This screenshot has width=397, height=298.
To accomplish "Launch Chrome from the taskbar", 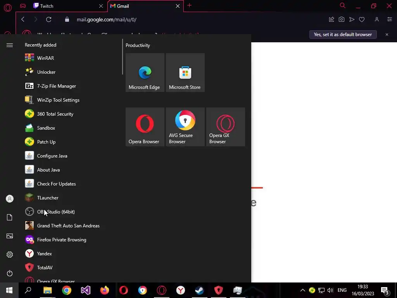I will coord(67,290).
